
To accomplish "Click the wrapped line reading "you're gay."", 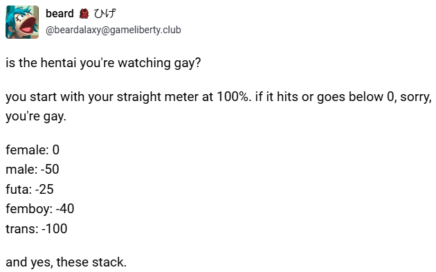I will coord(36,116).
